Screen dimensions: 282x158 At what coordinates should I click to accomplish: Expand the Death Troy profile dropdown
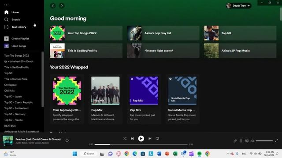pyautogui.click(x=239, y=6)
